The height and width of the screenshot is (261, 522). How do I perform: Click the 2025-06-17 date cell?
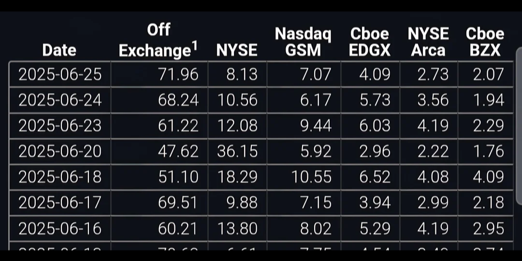tap(60, 203)
